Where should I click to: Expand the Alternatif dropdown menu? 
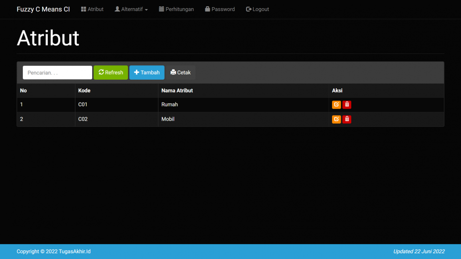[131, 9]
